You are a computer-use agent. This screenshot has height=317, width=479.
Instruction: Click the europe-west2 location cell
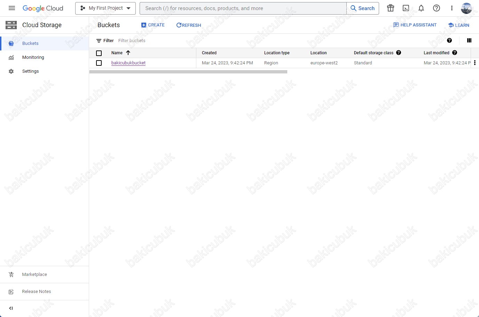324,63
